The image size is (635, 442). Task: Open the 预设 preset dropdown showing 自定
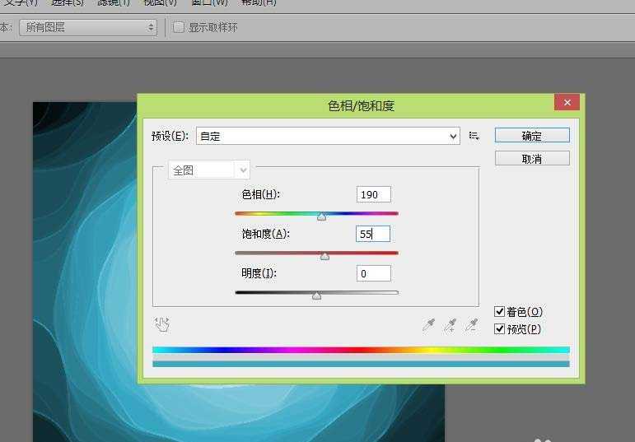pyautogui.click(x=327, y=136)
